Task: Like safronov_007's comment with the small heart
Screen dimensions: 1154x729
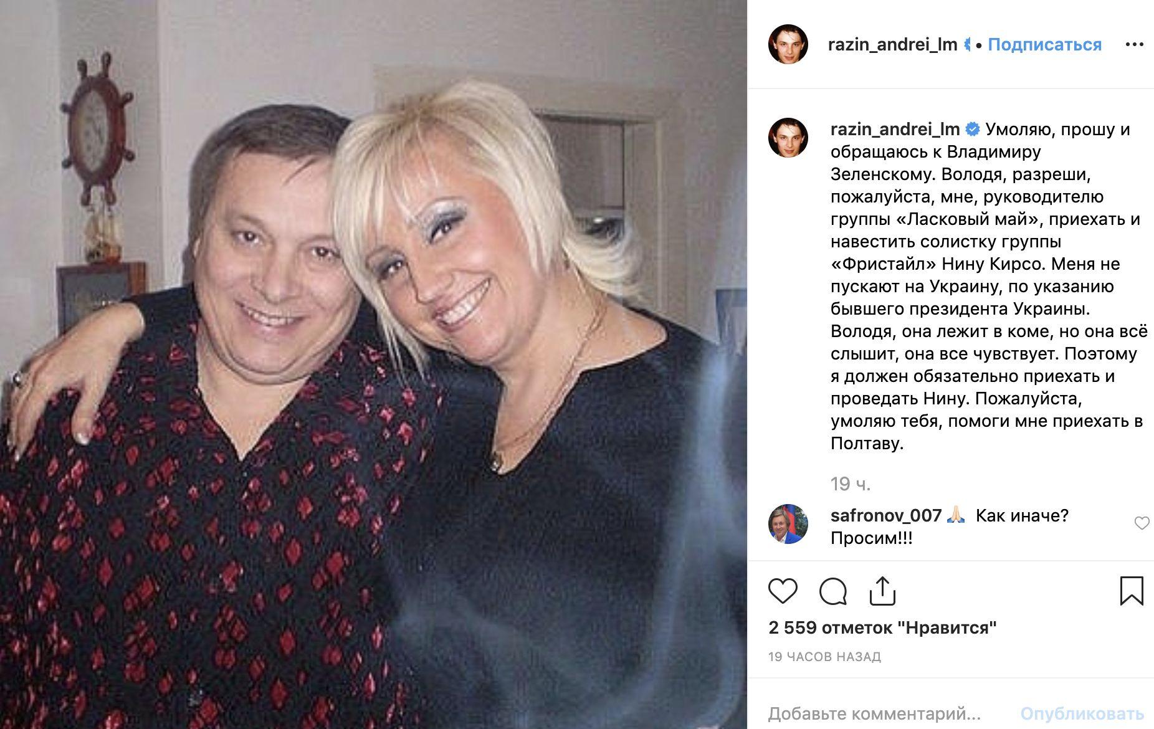Action: tap(1142, 523)
